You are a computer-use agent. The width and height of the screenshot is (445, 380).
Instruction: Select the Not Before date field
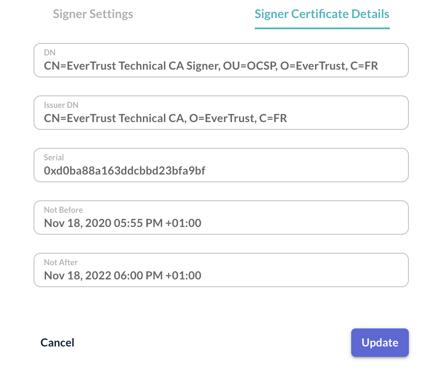pos(221,218)
